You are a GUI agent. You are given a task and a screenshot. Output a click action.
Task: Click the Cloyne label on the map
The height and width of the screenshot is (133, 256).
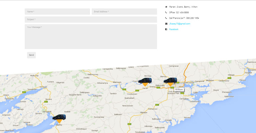coord(216,90)
